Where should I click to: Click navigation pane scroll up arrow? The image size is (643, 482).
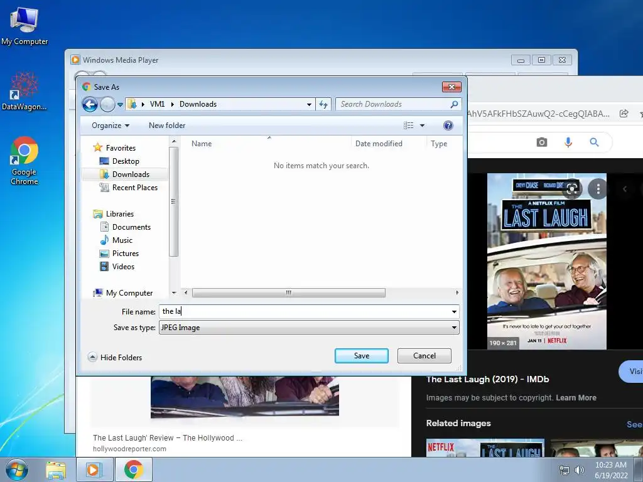pos(173,141)
